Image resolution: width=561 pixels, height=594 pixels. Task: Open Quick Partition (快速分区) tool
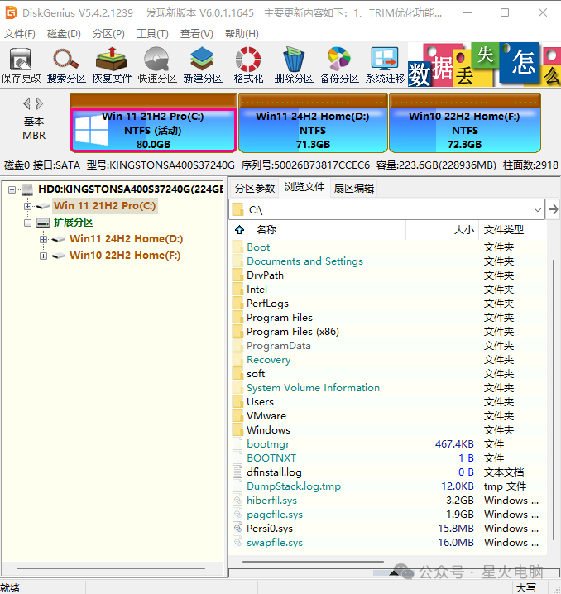[x=157, y=65]
